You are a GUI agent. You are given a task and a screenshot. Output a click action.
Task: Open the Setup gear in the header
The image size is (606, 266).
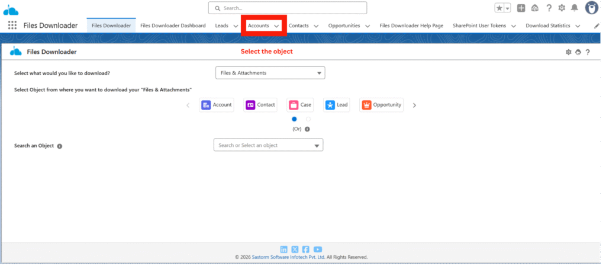(x=562, y=8)
